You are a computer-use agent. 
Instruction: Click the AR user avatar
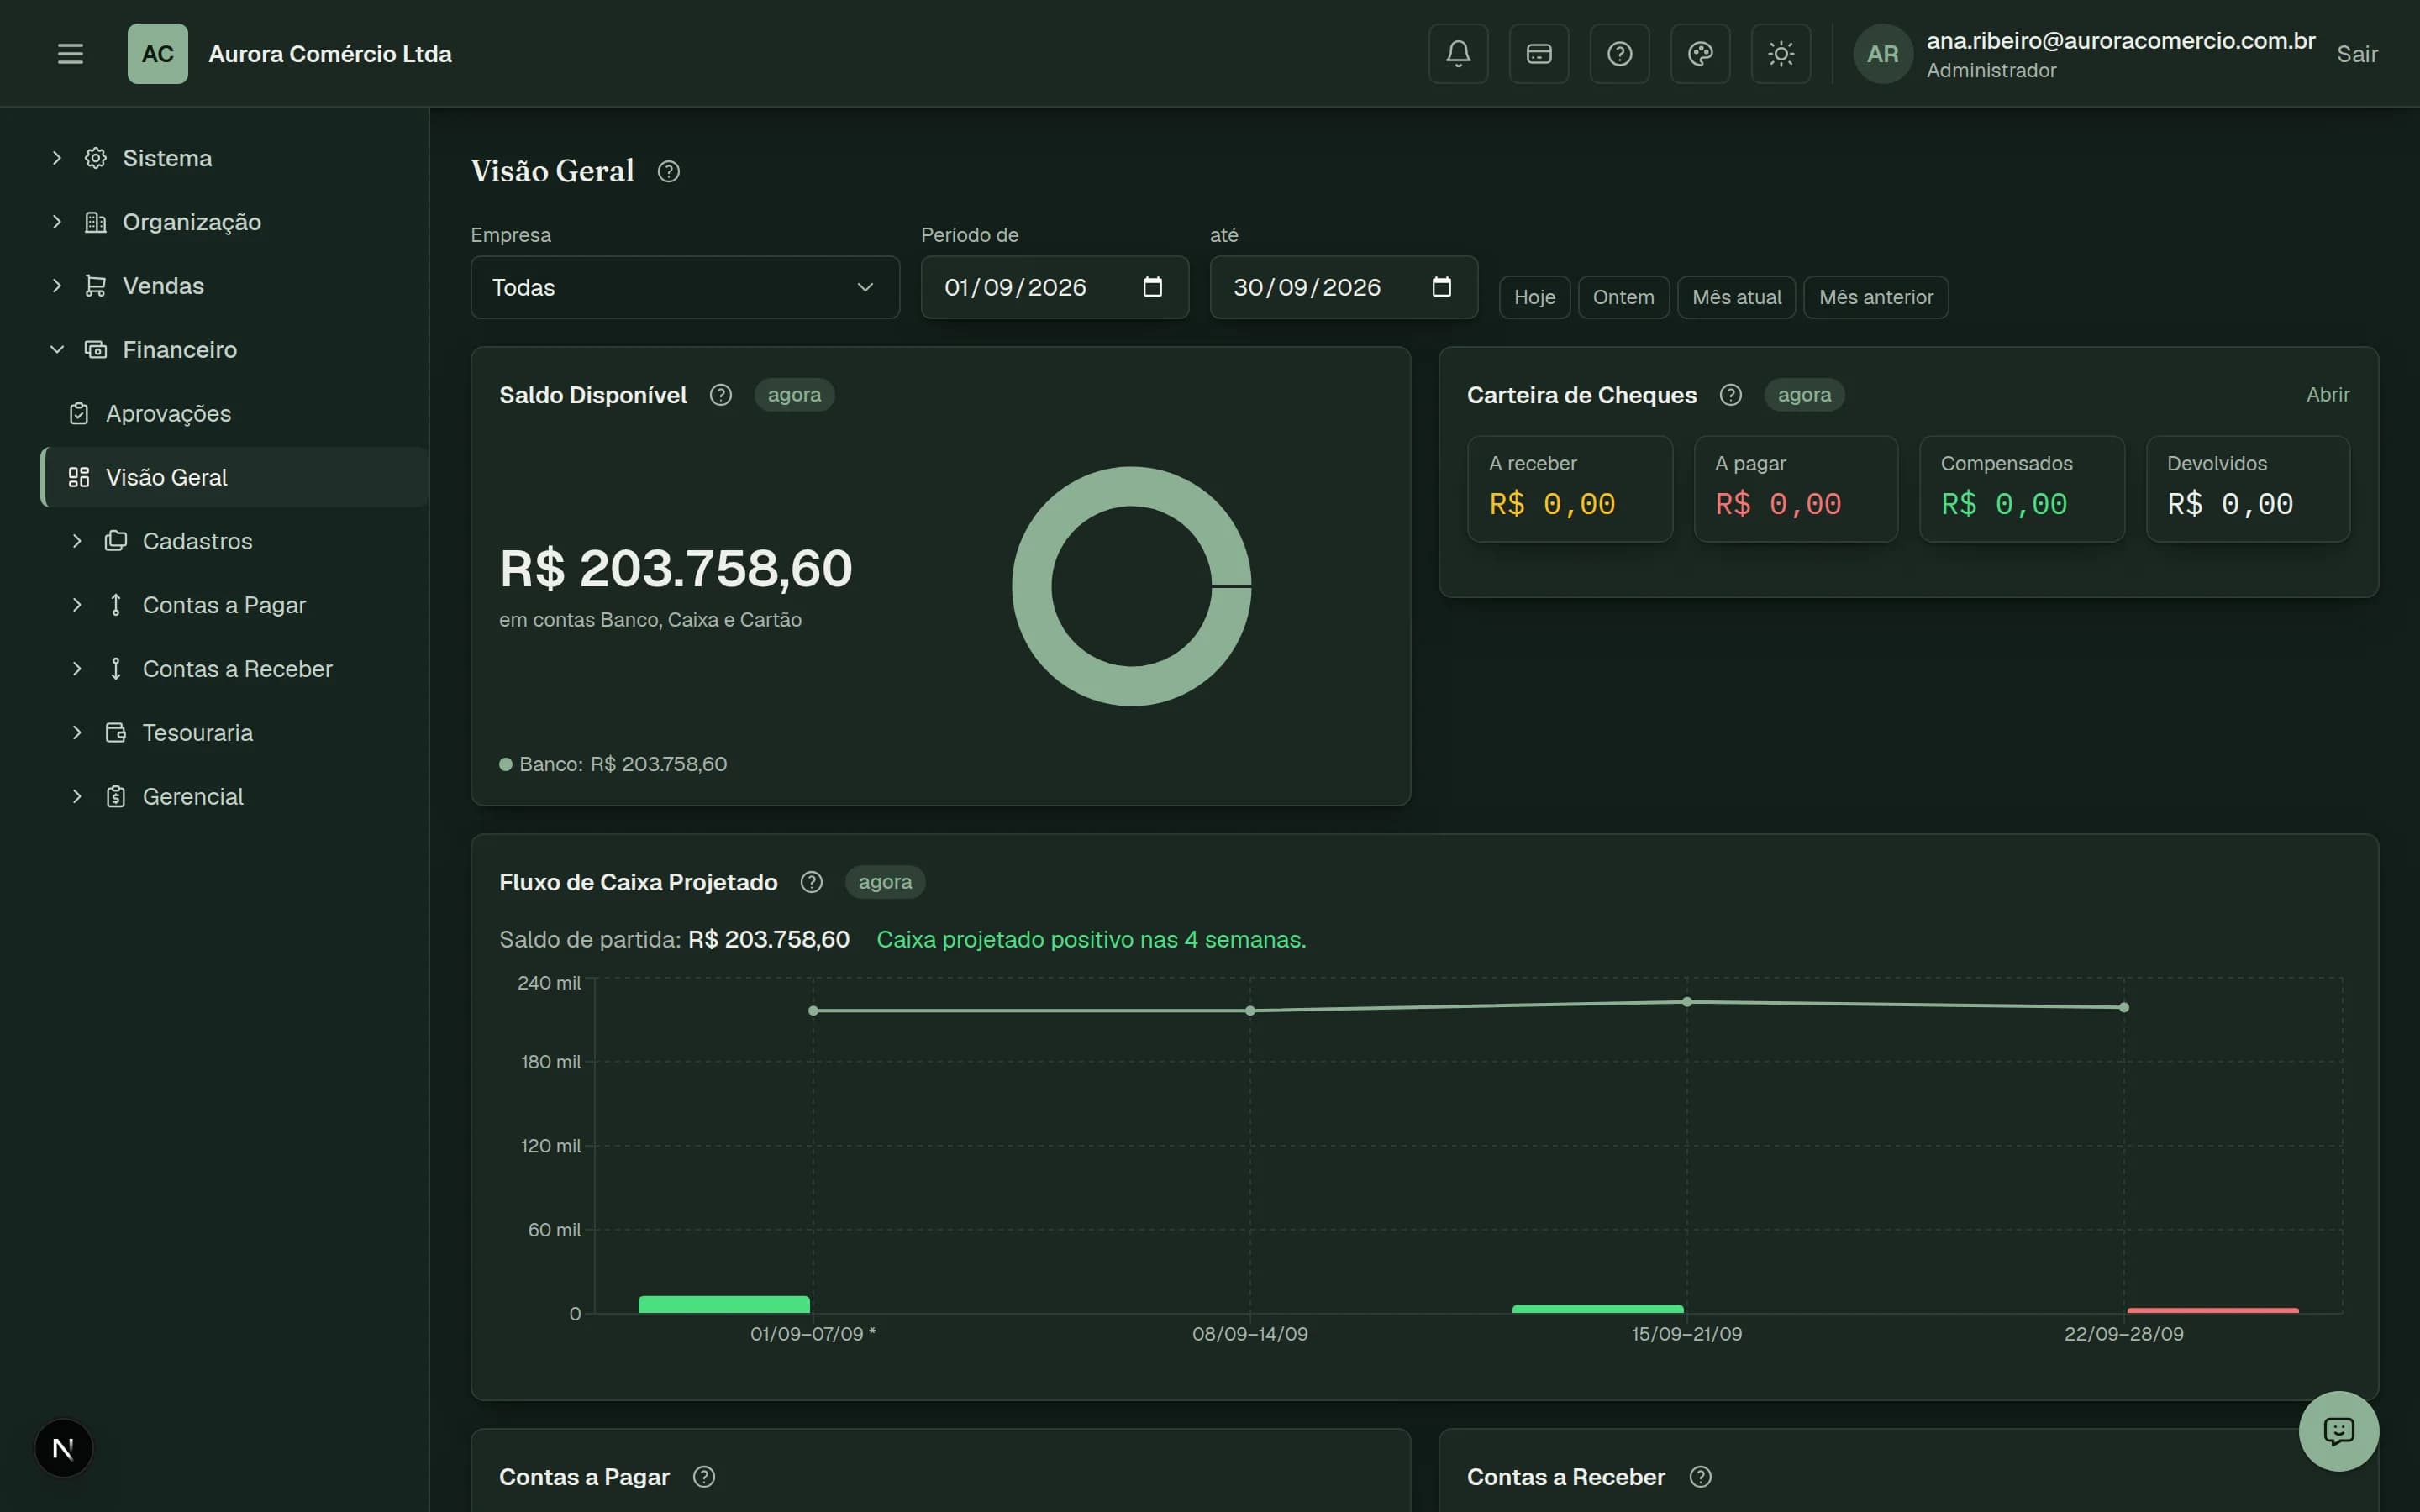click(1883, 54)
